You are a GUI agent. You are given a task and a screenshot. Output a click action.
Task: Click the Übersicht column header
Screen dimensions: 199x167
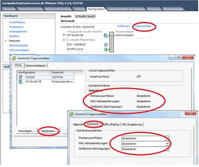click(x=62, y=73)
